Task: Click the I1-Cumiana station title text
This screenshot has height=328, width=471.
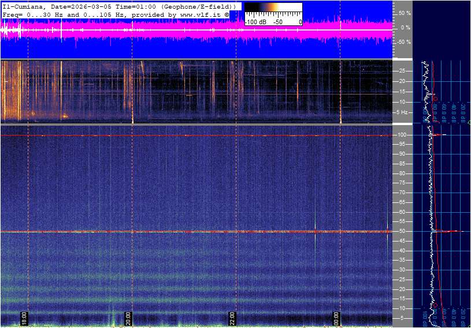Action: (23, 6)
